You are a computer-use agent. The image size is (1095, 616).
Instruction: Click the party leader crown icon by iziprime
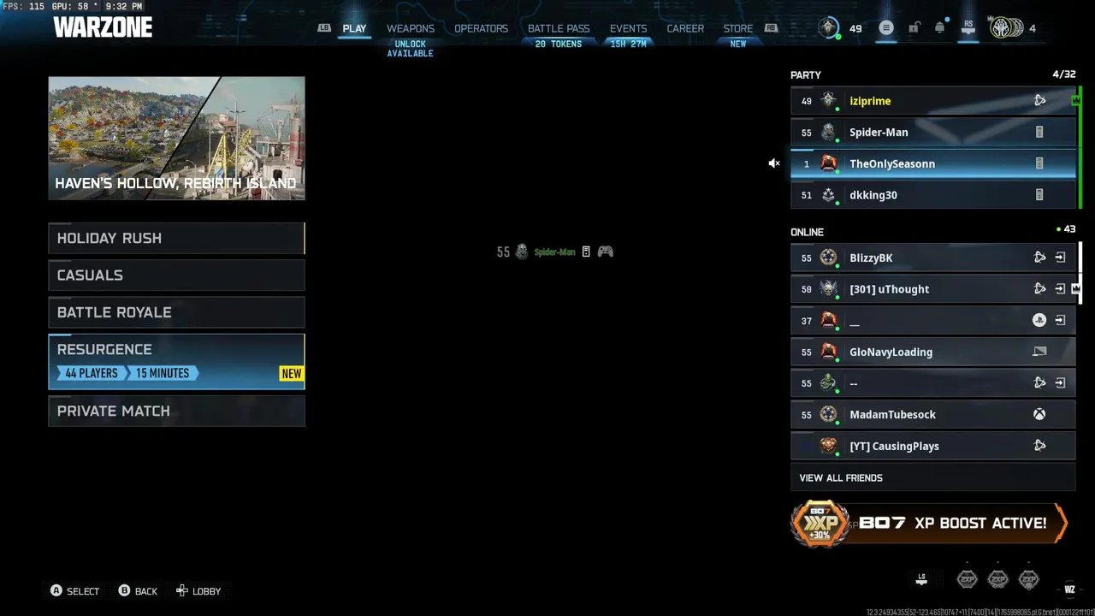(1075, 101)
